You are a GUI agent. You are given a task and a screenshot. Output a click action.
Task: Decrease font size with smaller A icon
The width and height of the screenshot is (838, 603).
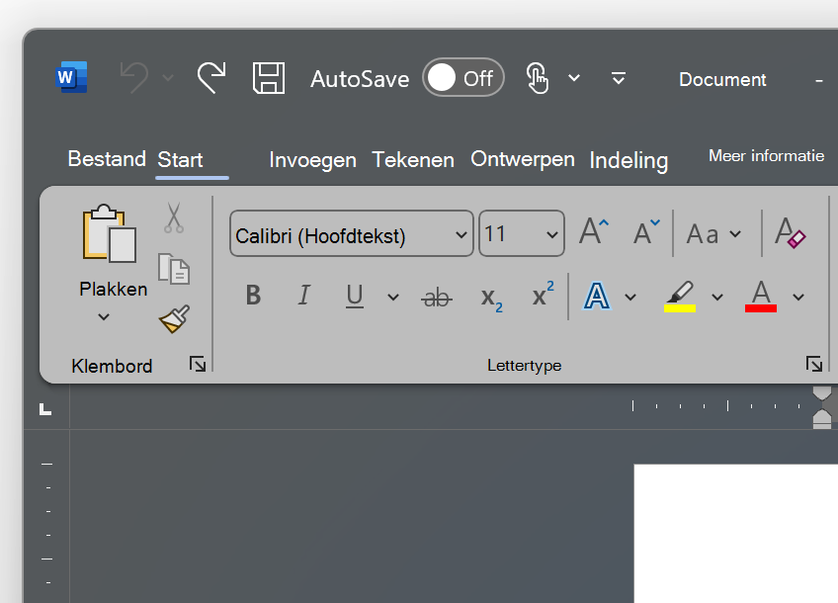646,231
